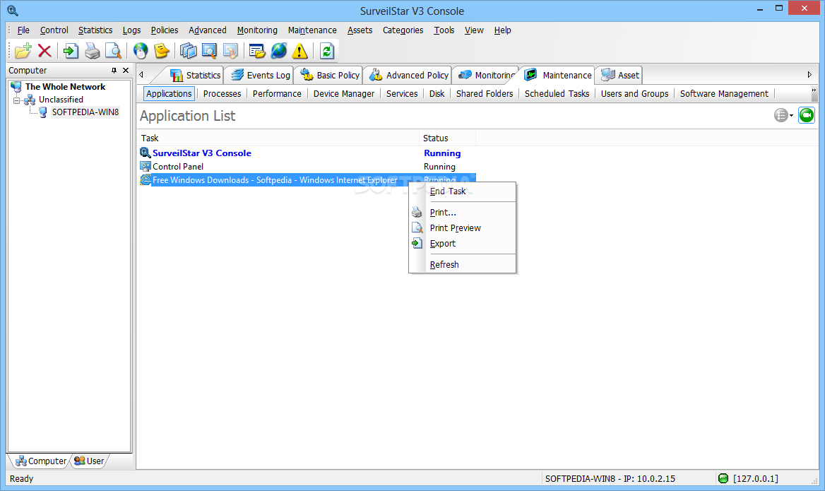
Task: Switch to the Advanced Policy tab
Action: 409,76
